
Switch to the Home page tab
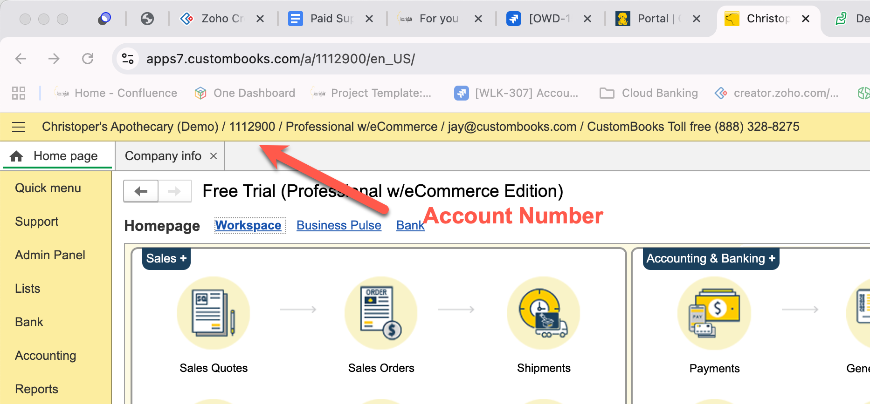point(57,156)
